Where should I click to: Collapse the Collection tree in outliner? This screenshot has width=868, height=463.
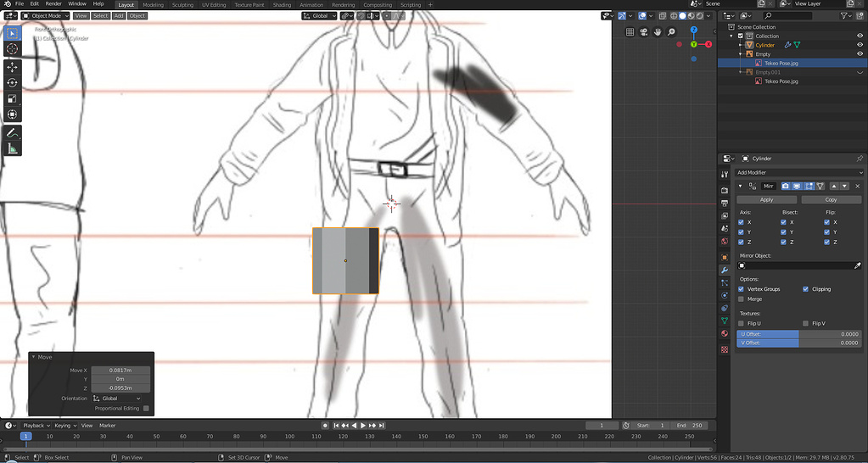[732, 36]
